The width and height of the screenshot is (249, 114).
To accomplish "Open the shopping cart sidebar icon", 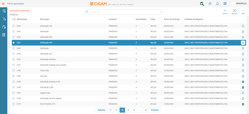I will click(x=4, y=19).
